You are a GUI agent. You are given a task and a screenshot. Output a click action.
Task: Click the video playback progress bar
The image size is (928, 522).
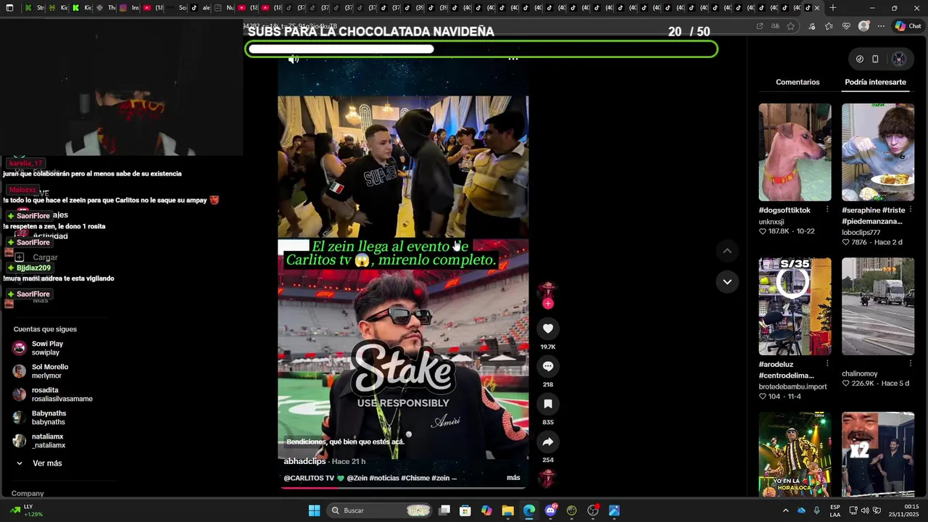click(x=403, y=488)
